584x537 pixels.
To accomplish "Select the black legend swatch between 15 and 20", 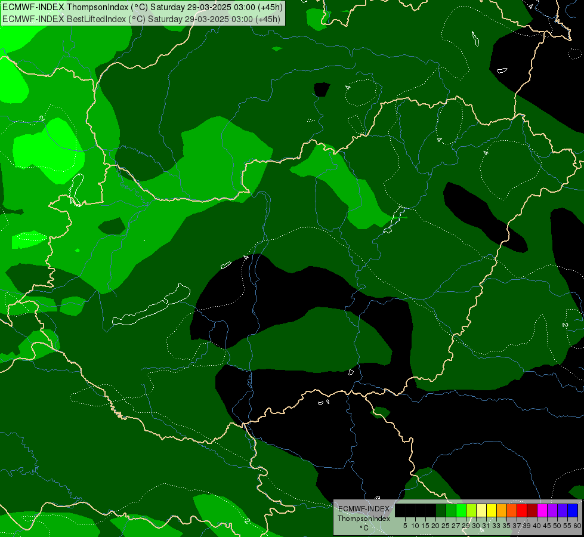I will pyautogui.click(x=431, y=510).
